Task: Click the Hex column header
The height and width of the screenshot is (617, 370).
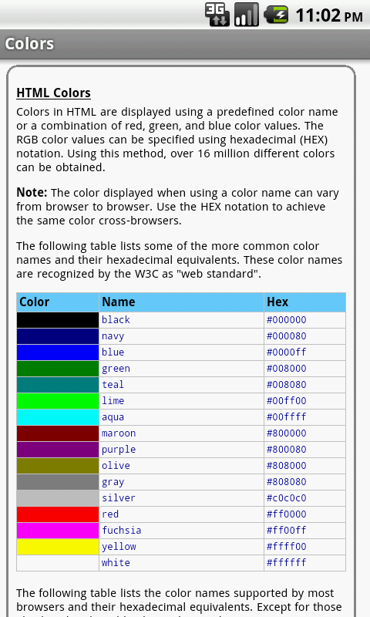Action: click(277, 302)
